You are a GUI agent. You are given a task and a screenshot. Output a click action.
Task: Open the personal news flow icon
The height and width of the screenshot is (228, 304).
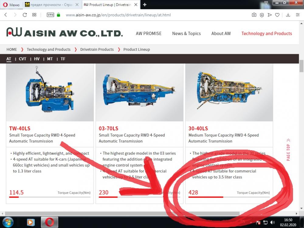tap(269, 15)
